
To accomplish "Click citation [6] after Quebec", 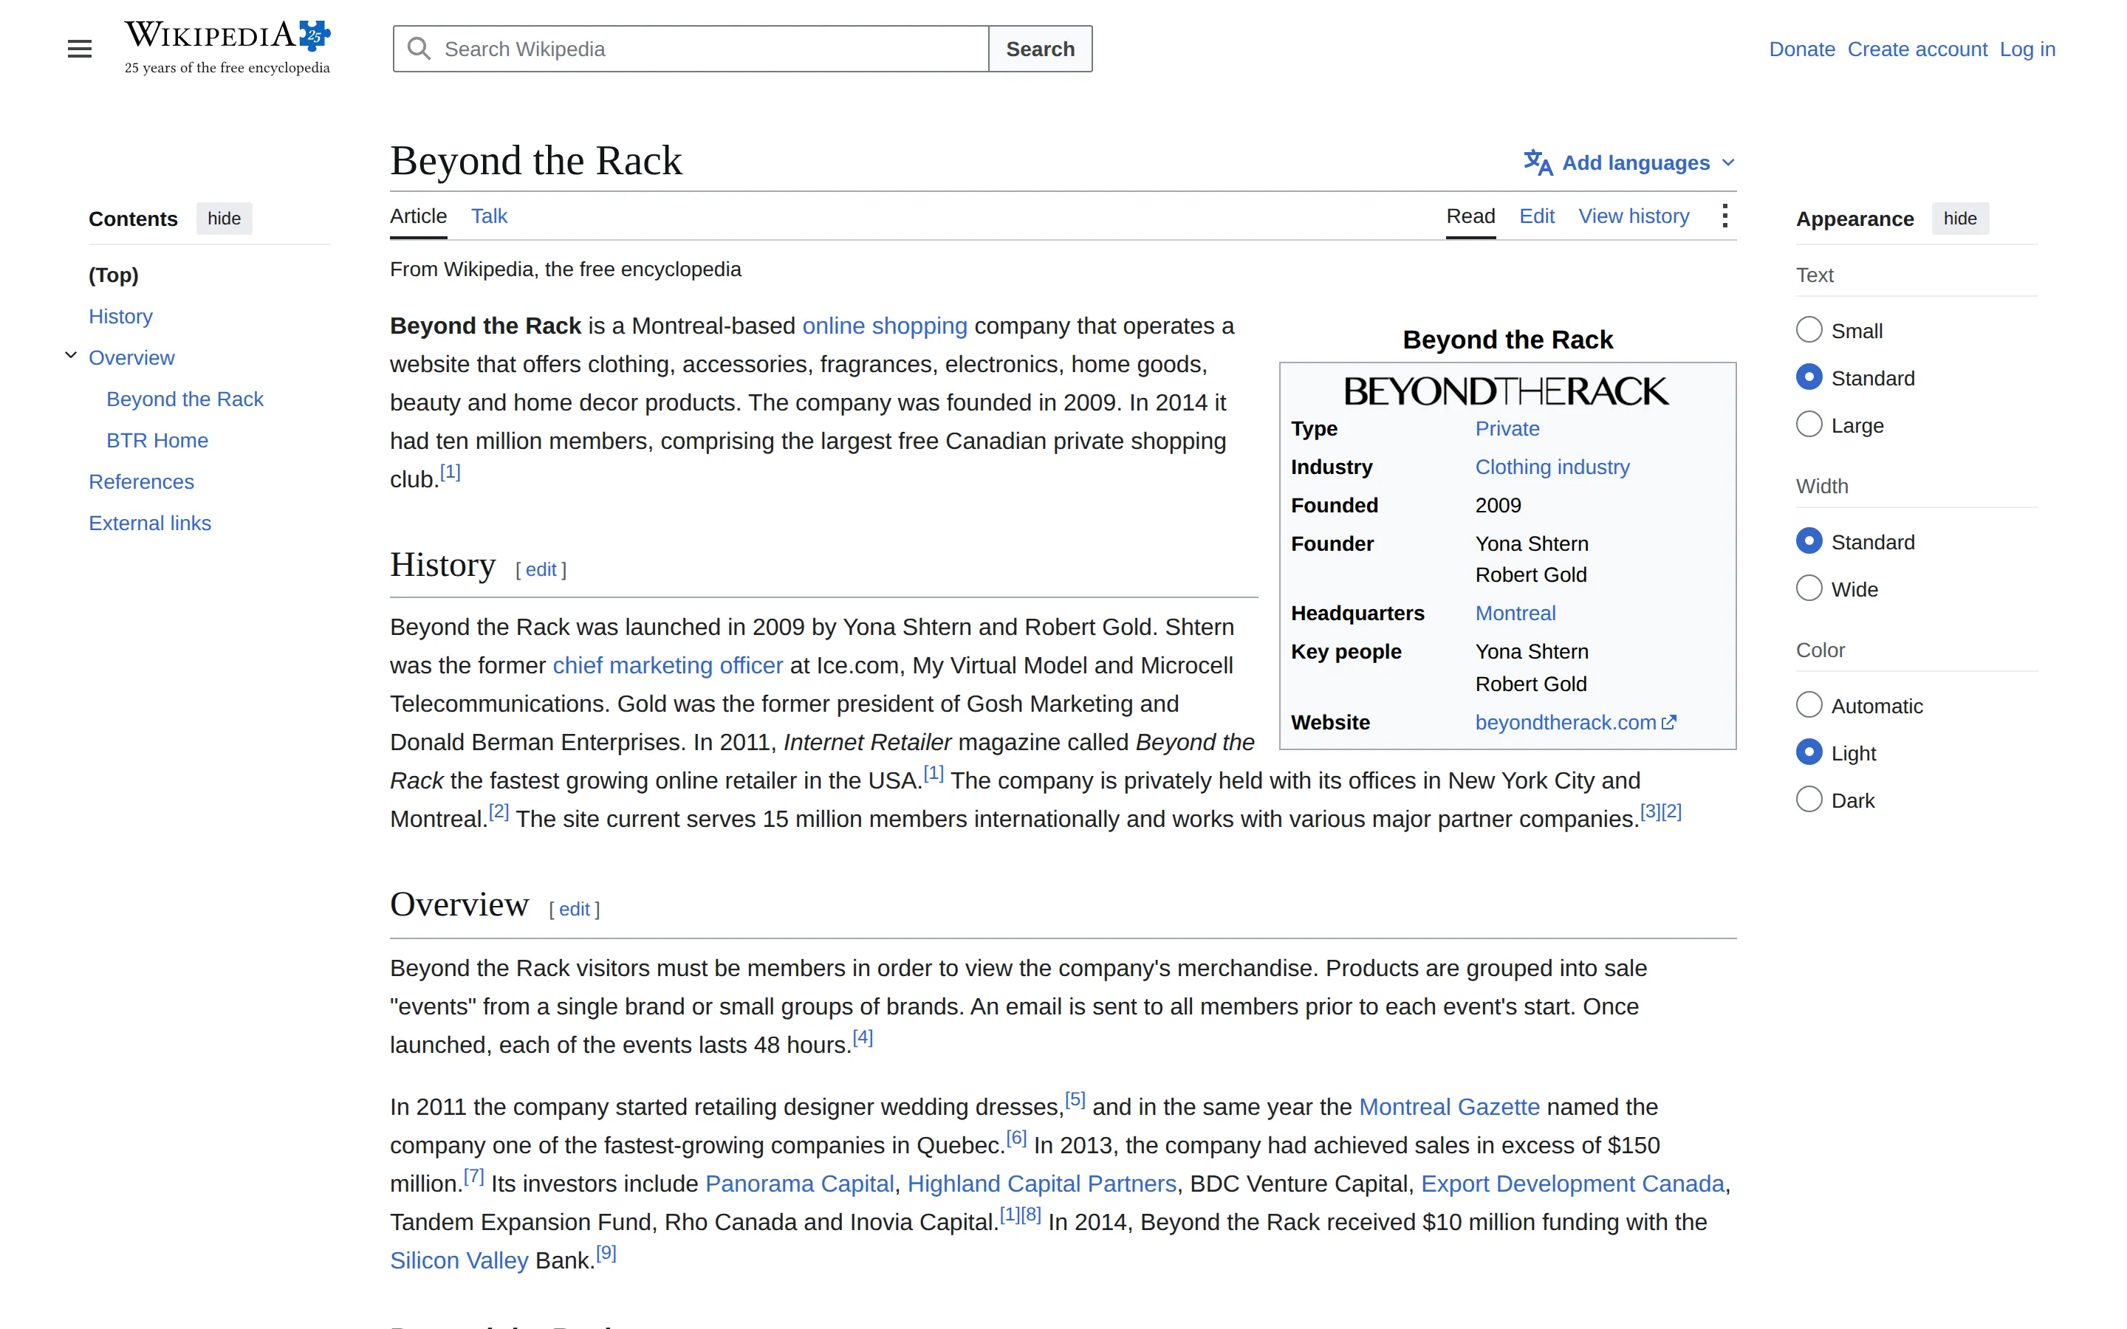I will point(1016,1137).
